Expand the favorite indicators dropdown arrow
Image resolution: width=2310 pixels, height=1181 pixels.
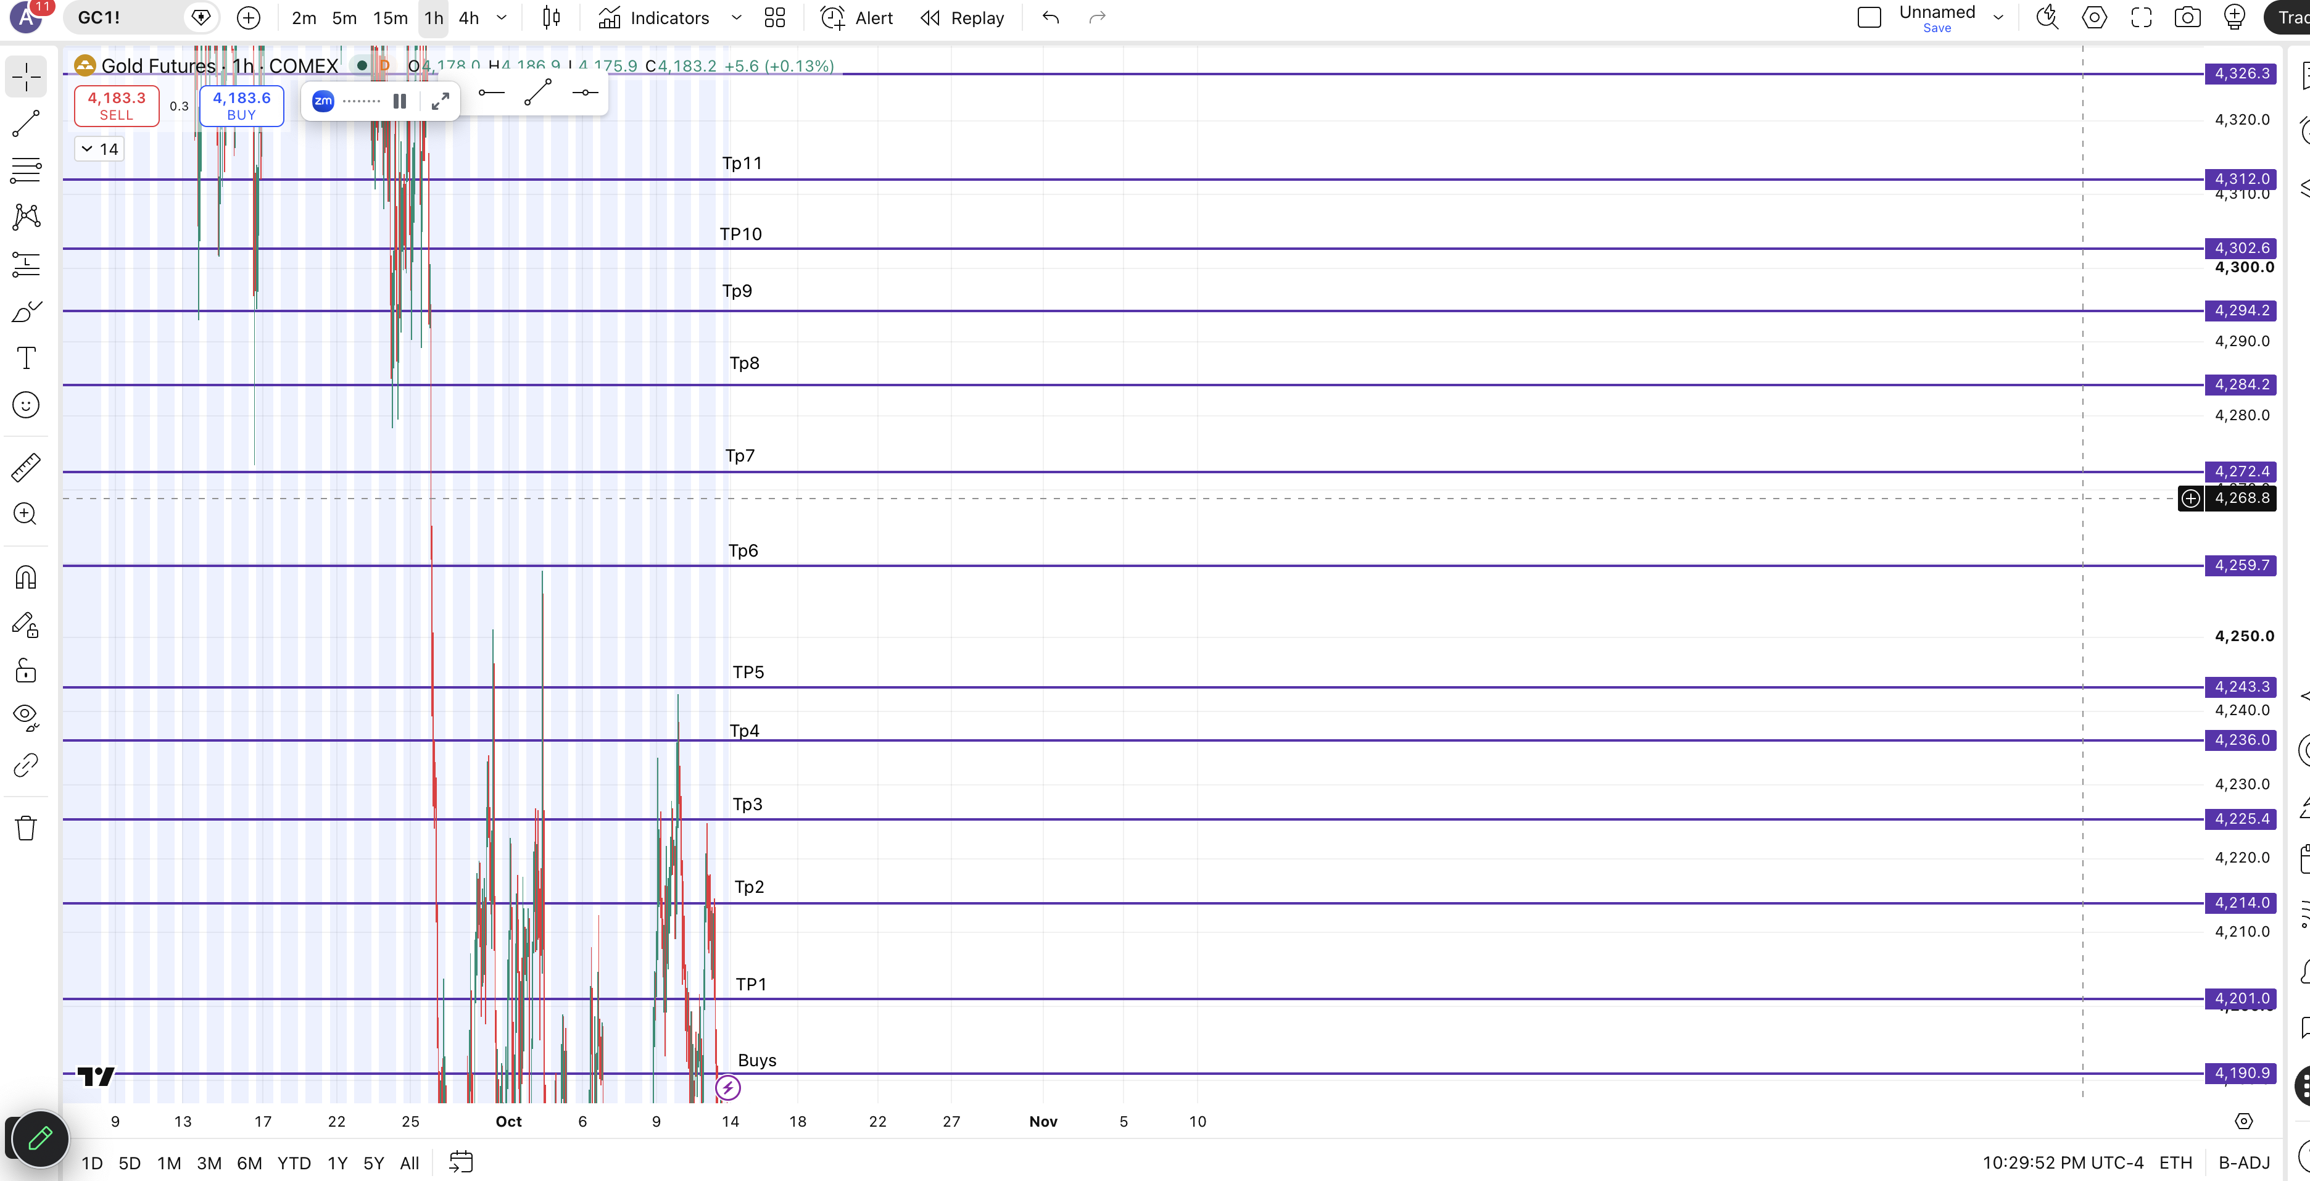(x=736, y=18)
